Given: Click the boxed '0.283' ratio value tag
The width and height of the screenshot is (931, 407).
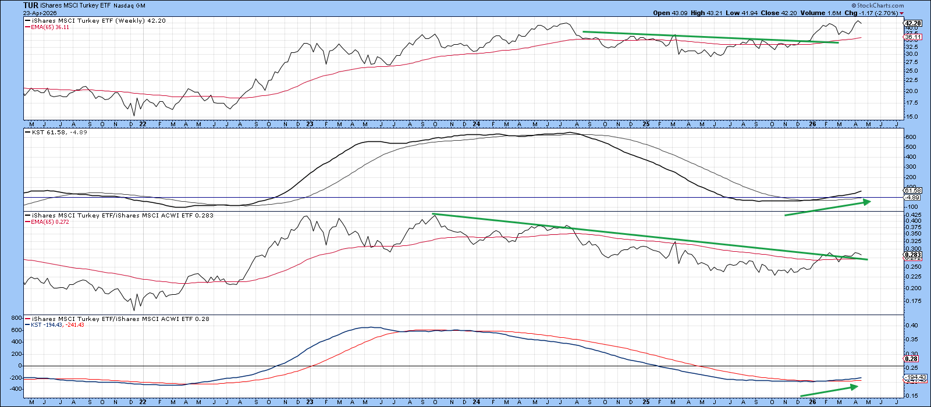Looking at the screenshot, I should point(913,255).
